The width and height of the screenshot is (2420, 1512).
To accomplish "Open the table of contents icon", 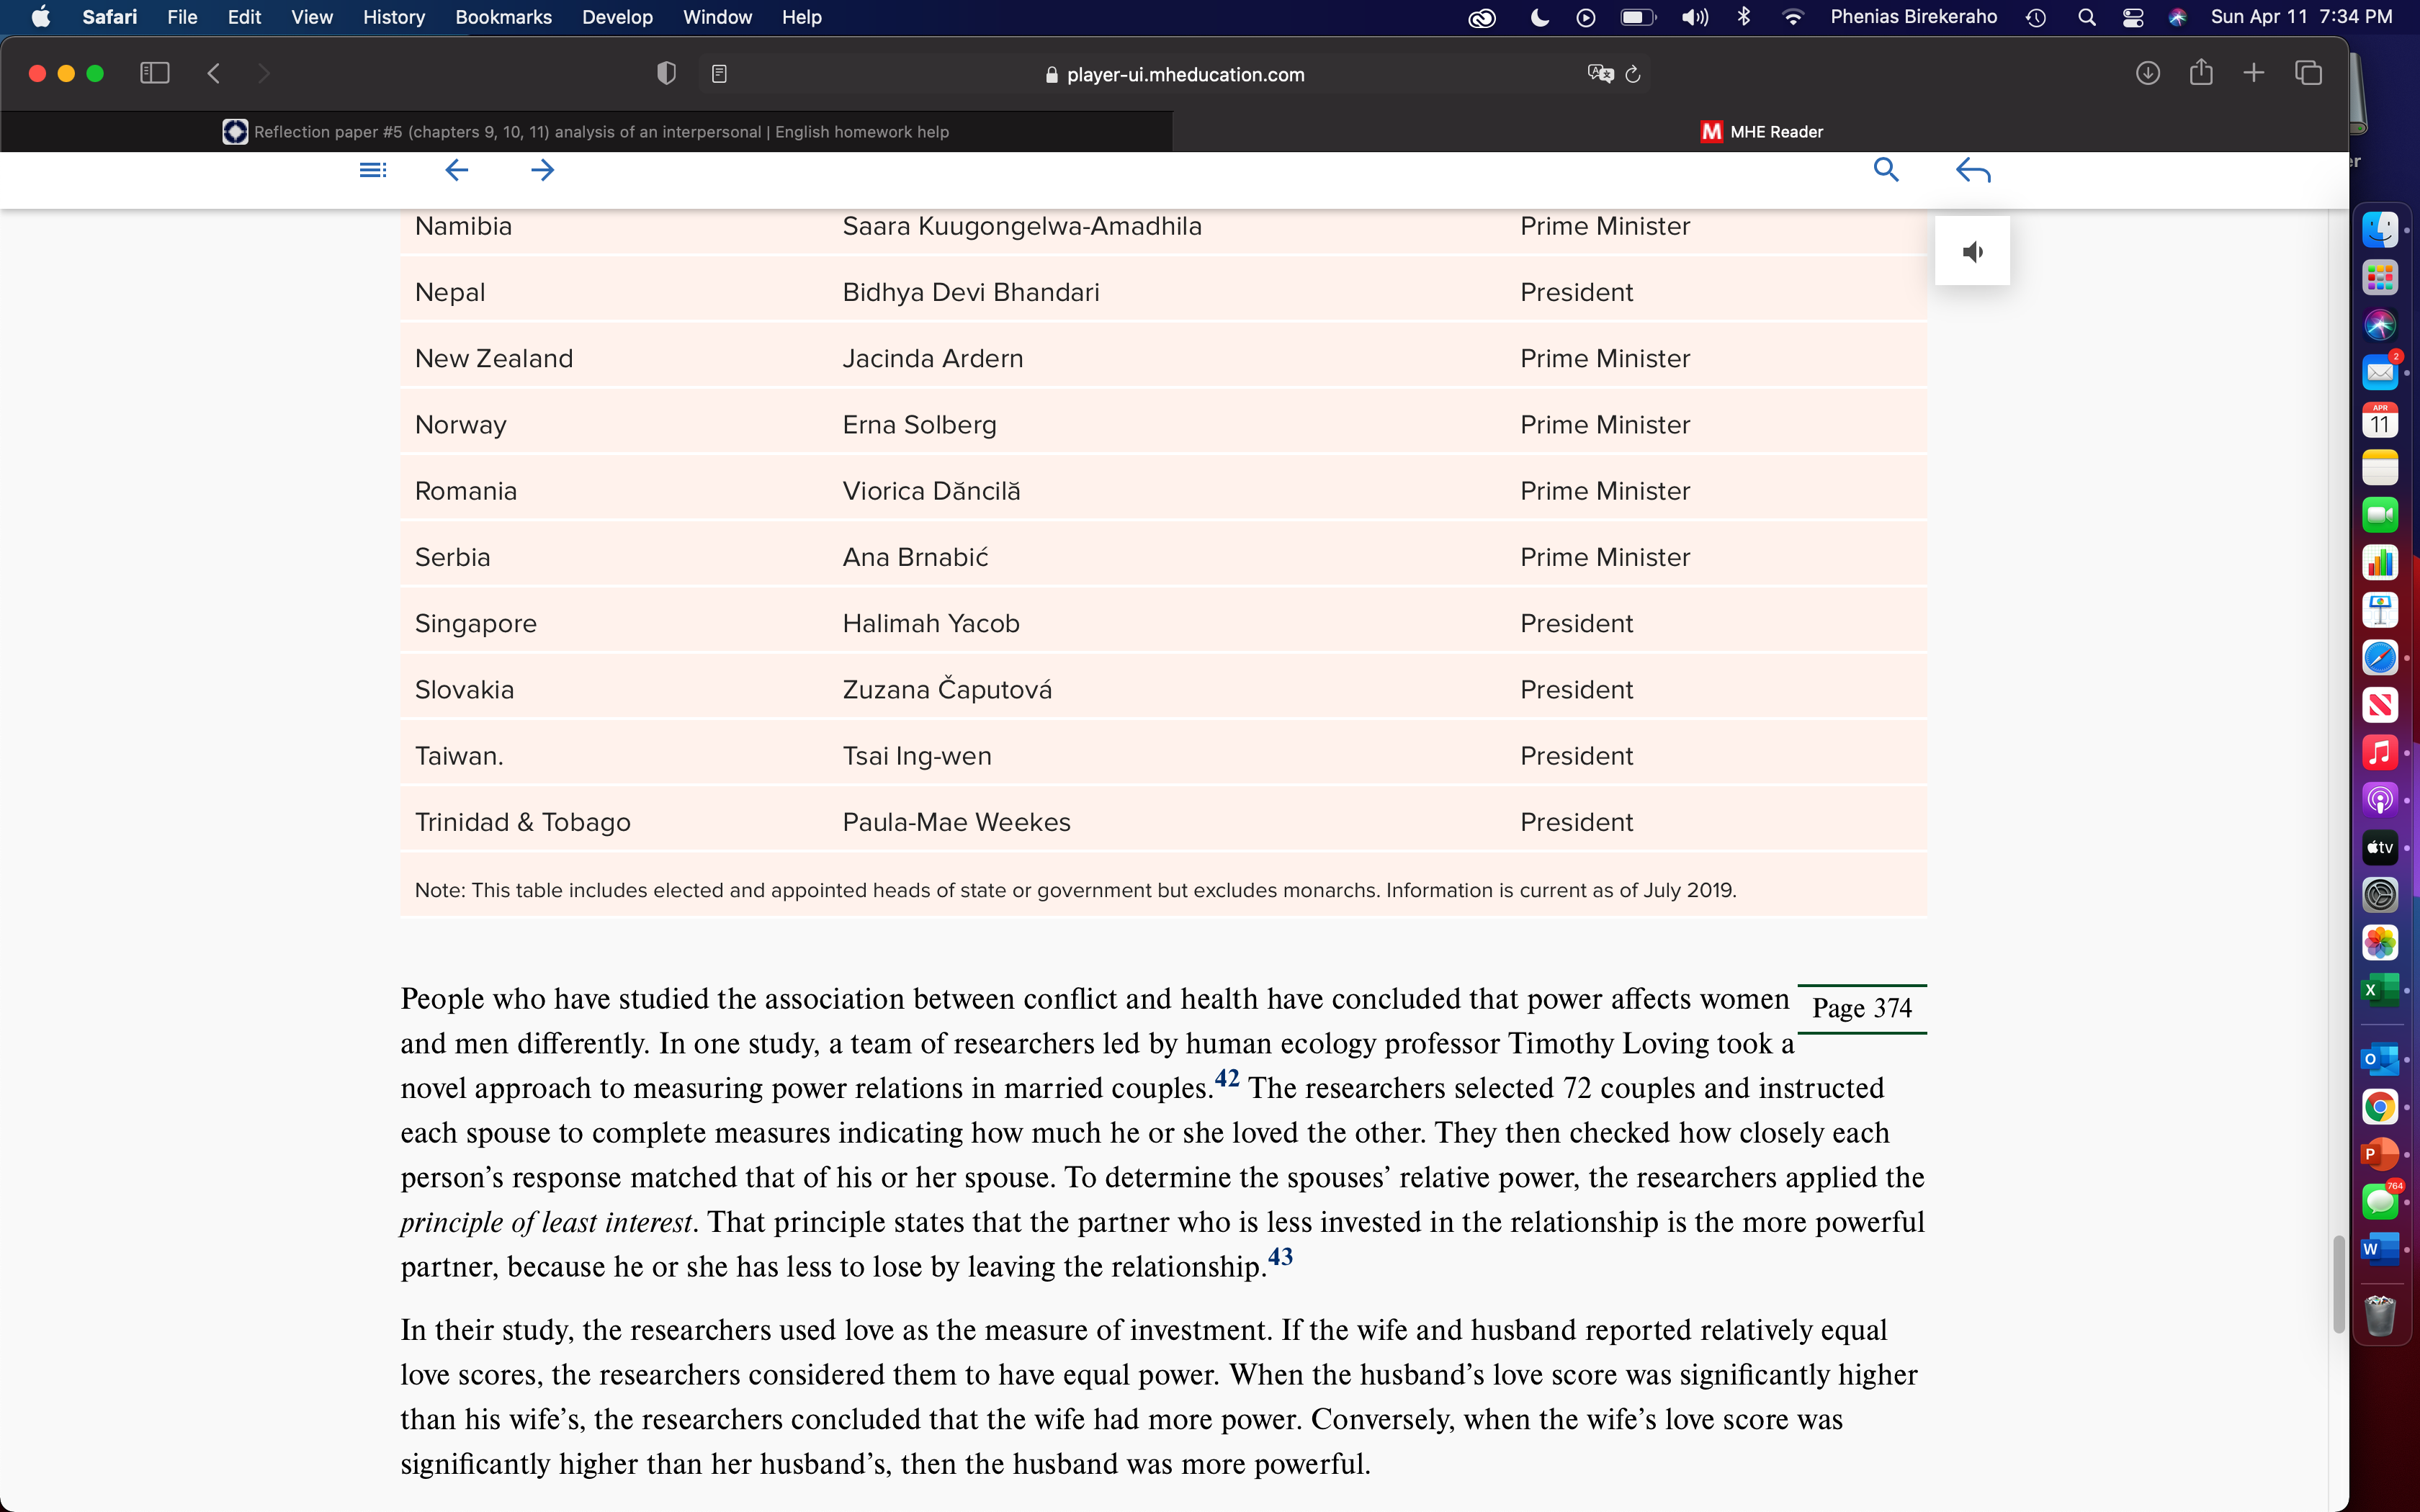I will pyautogui.click(x=373, y=170).
